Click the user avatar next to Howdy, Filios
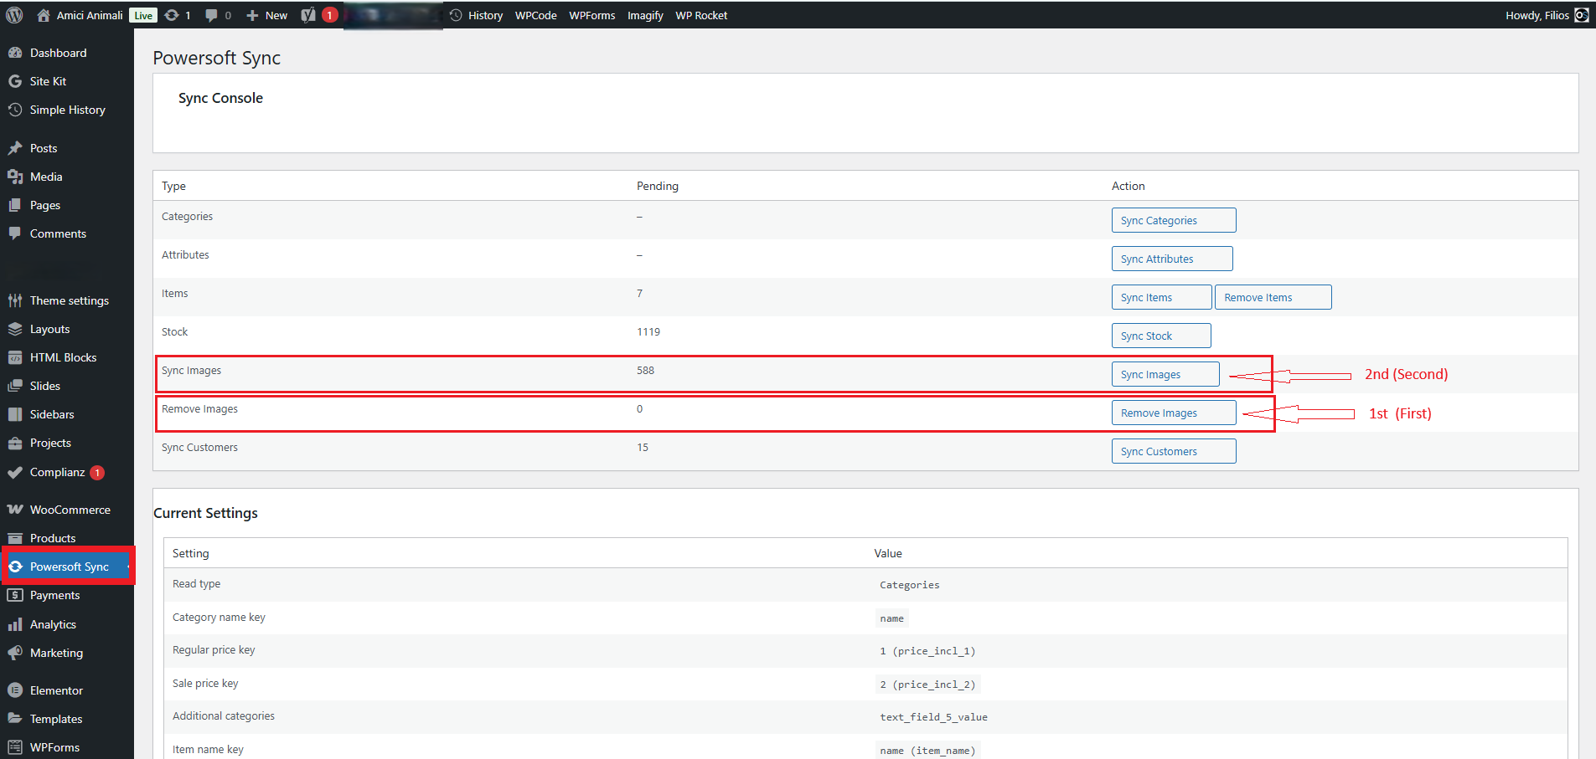Image resolution: width=1596 pixels, height=759 pixels. (1581, 15)
